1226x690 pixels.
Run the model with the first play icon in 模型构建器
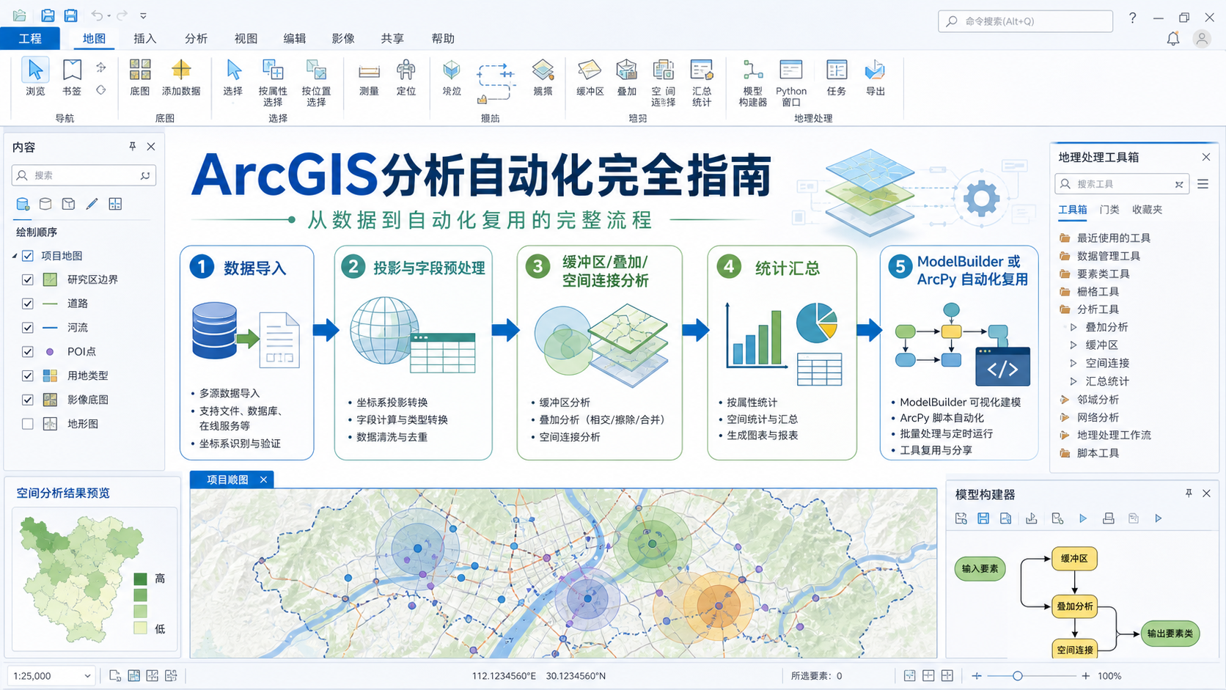(1083, 518)
